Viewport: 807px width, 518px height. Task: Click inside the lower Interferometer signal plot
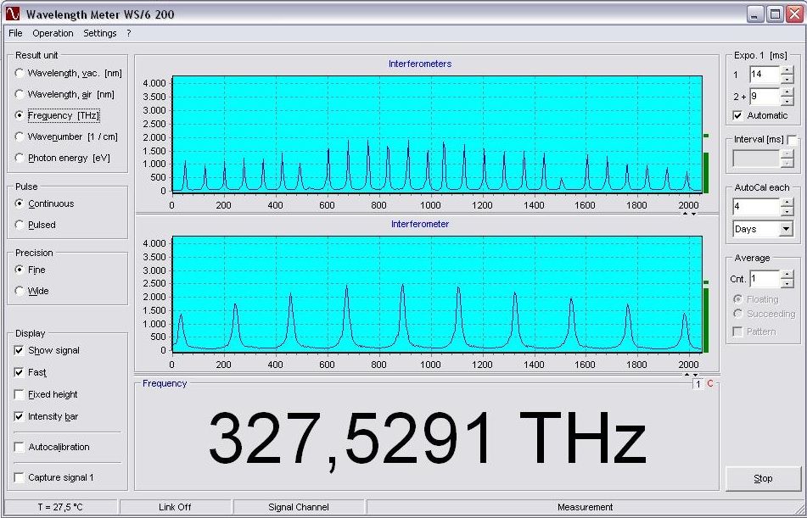point(437,293)
